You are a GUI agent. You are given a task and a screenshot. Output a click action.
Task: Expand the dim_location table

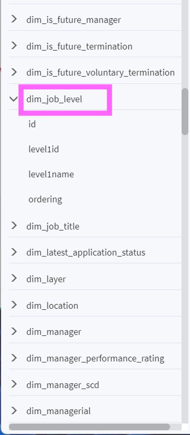14,305
